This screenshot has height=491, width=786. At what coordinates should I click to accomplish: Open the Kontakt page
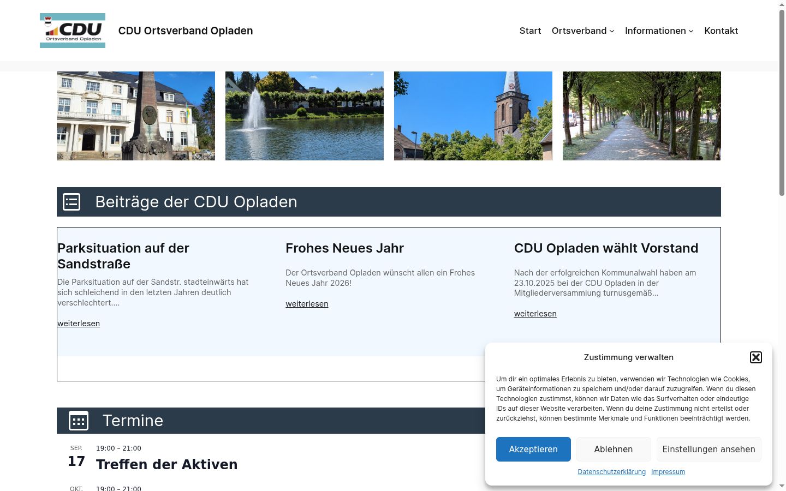tap(721, 31)
